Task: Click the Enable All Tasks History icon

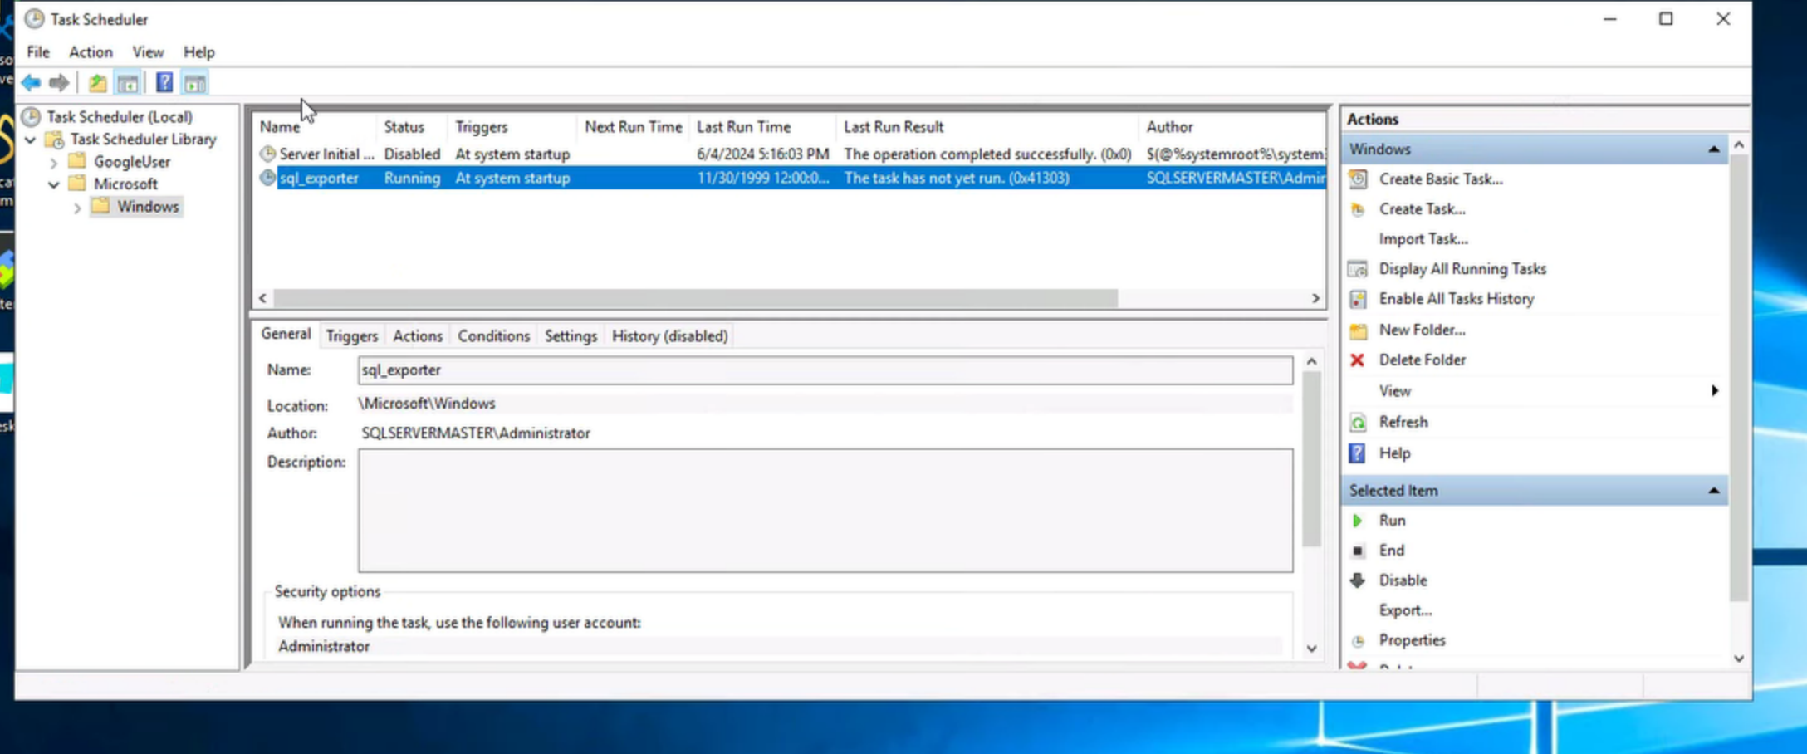Action: [1358, 299]
